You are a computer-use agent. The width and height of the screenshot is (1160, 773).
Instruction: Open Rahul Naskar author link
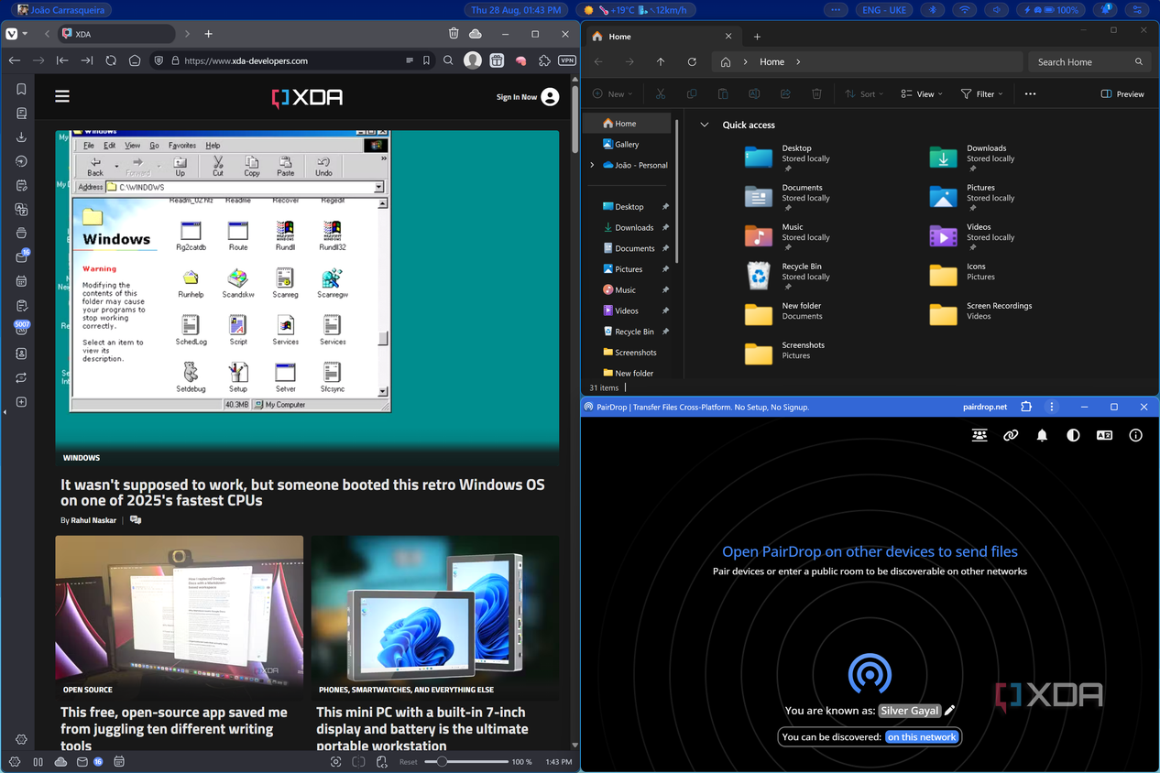[93, 520]
